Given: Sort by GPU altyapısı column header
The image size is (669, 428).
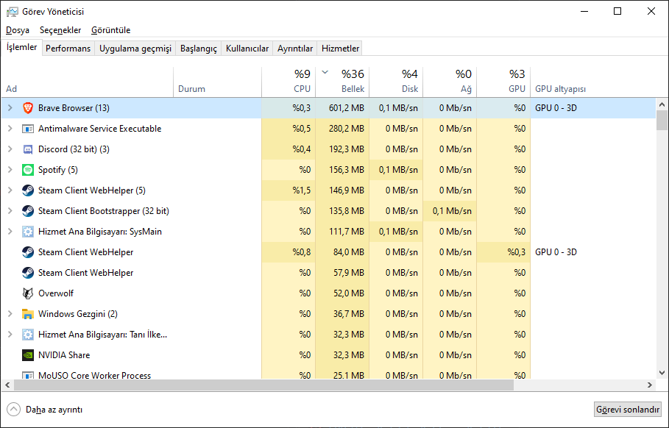Looking at the screenshot, I should point(593,82).
